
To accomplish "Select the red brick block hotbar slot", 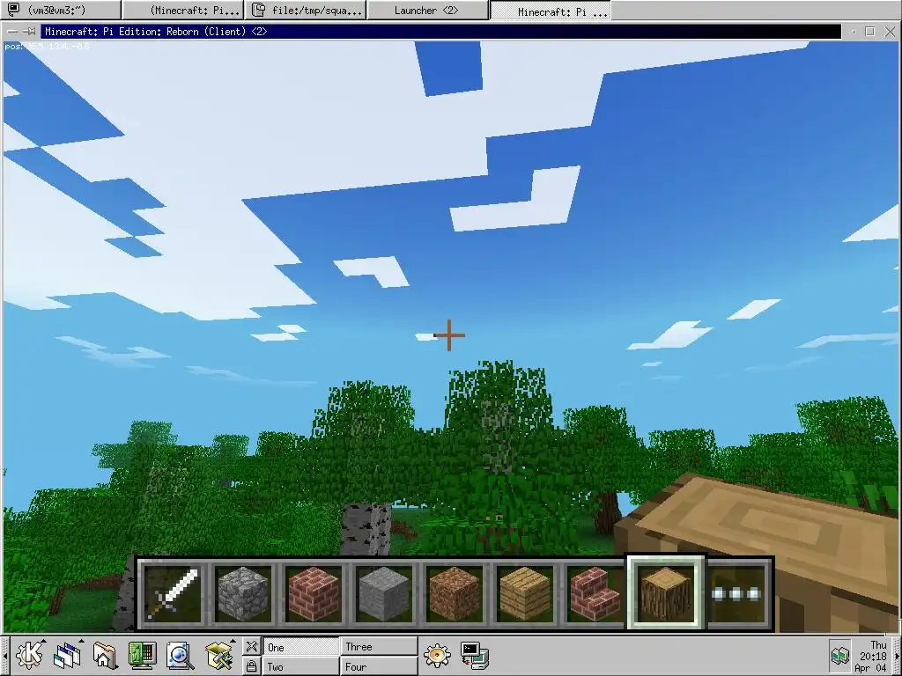I will pos(314,594).
